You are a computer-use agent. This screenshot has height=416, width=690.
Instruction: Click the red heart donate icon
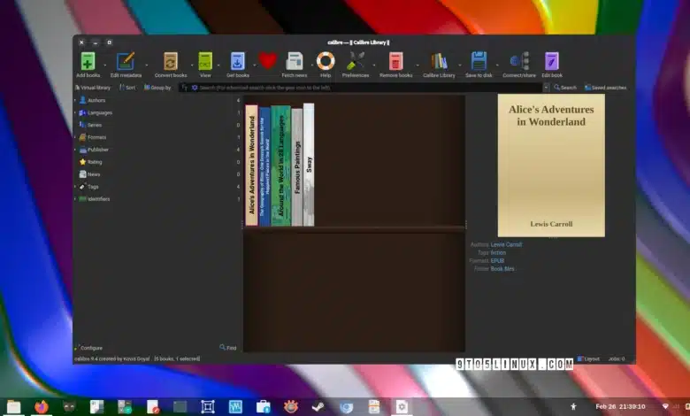(x=267, y=61)
